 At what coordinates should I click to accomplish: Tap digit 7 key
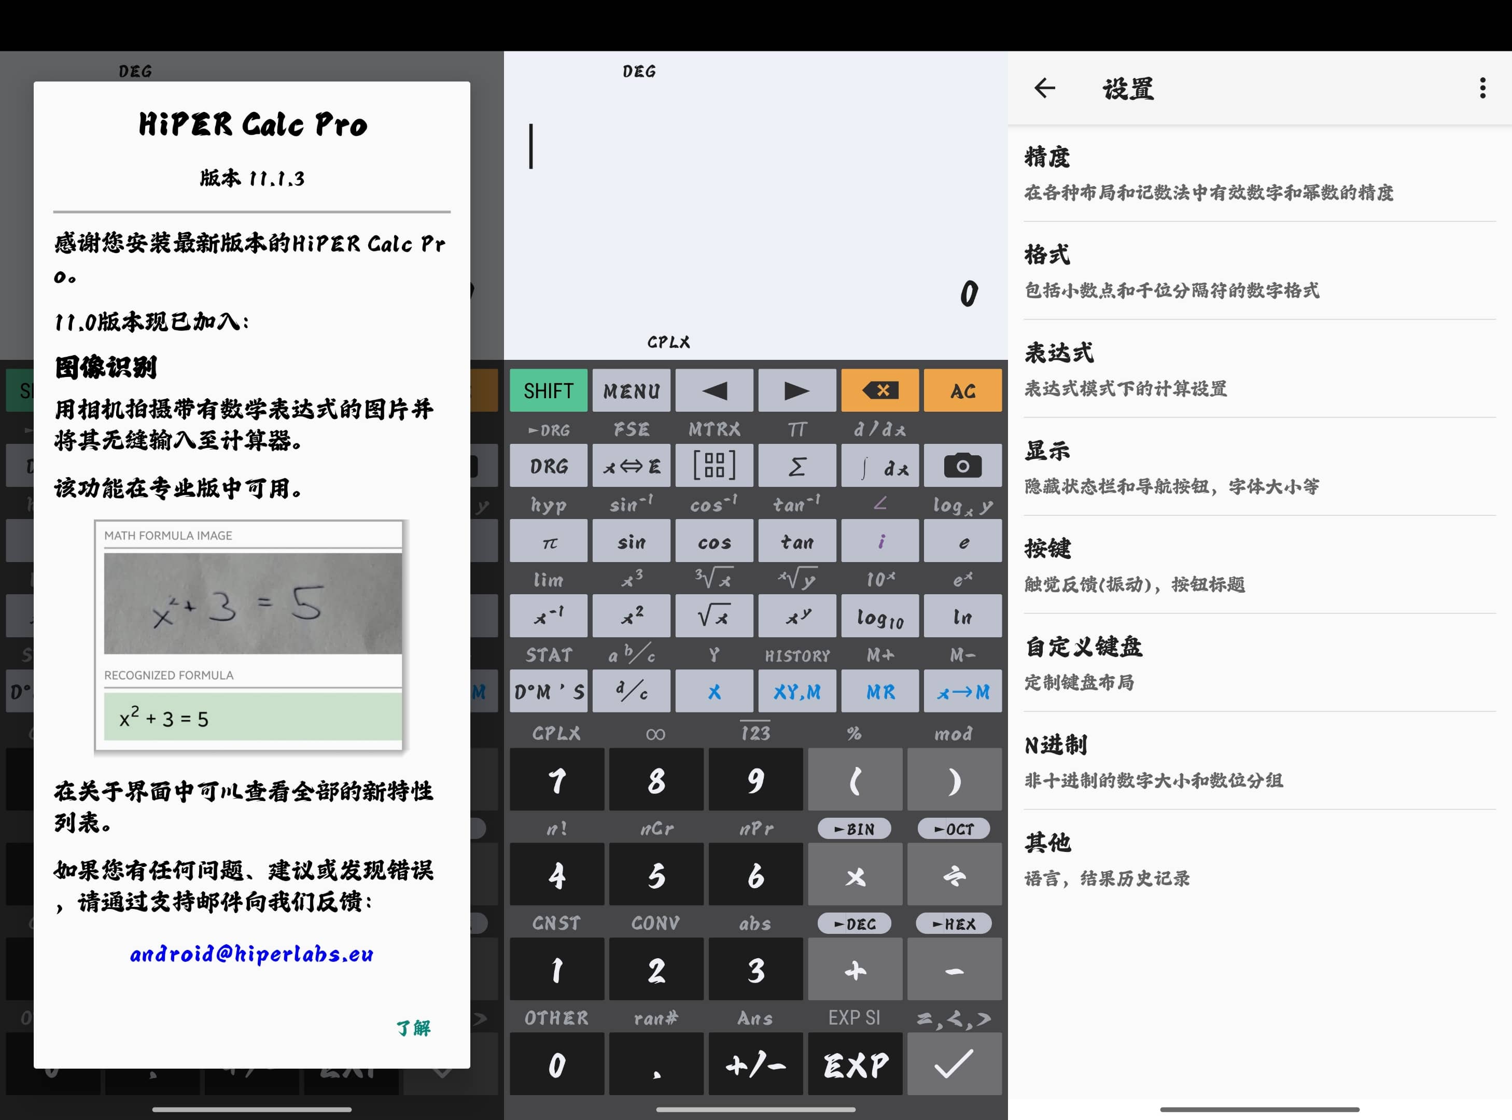point(557,780)
